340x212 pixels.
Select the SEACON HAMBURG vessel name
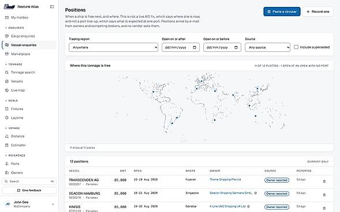84,194
